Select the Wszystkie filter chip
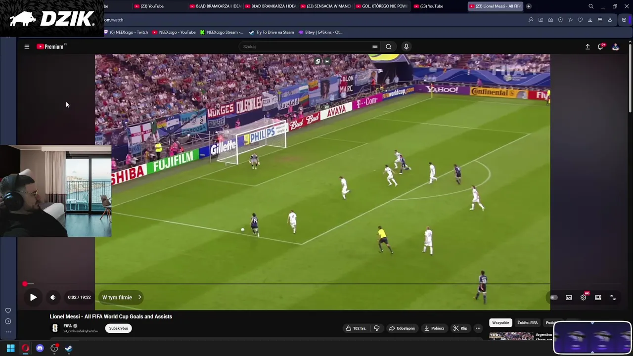This screenshot has height=356, width=633. [x=500, y=323]
